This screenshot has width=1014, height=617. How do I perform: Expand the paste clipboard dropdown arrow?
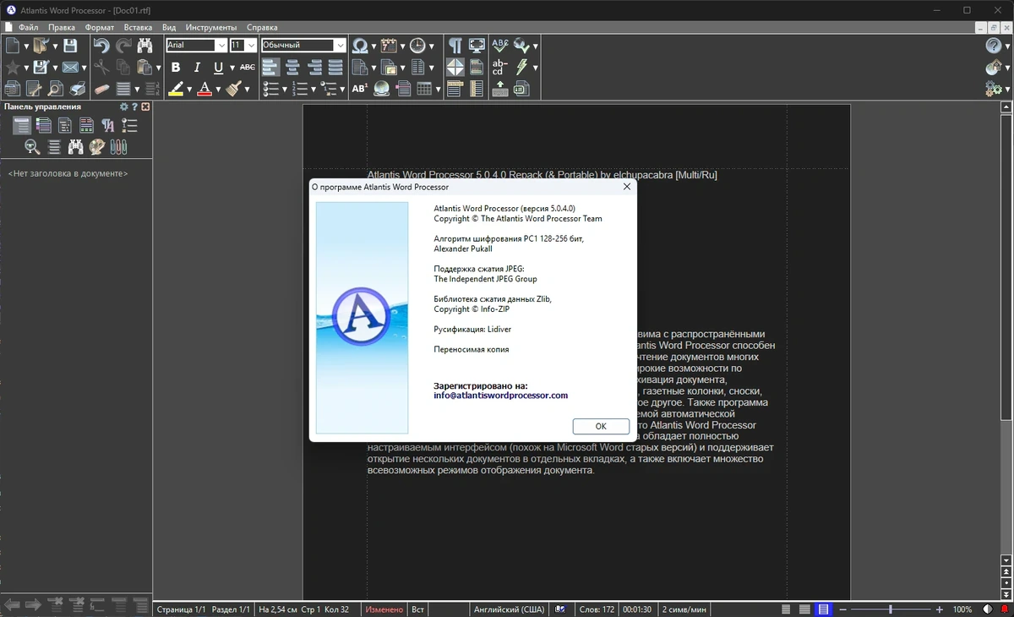pyautogui.click(x=158, y=68)
